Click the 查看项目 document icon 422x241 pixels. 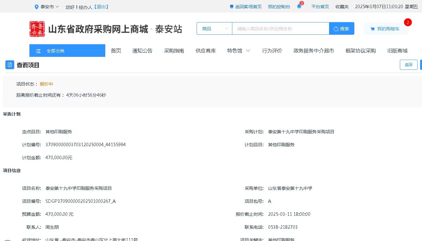click(10, 65)
